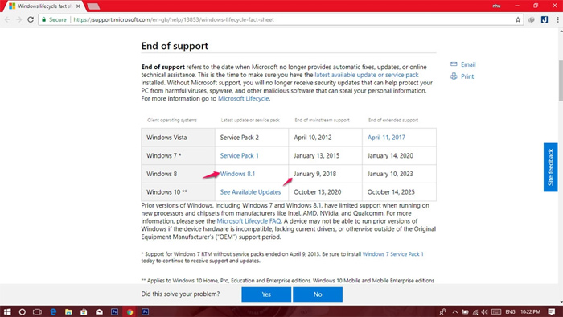Switch to Chrome in taskbar

coord(130,311)
